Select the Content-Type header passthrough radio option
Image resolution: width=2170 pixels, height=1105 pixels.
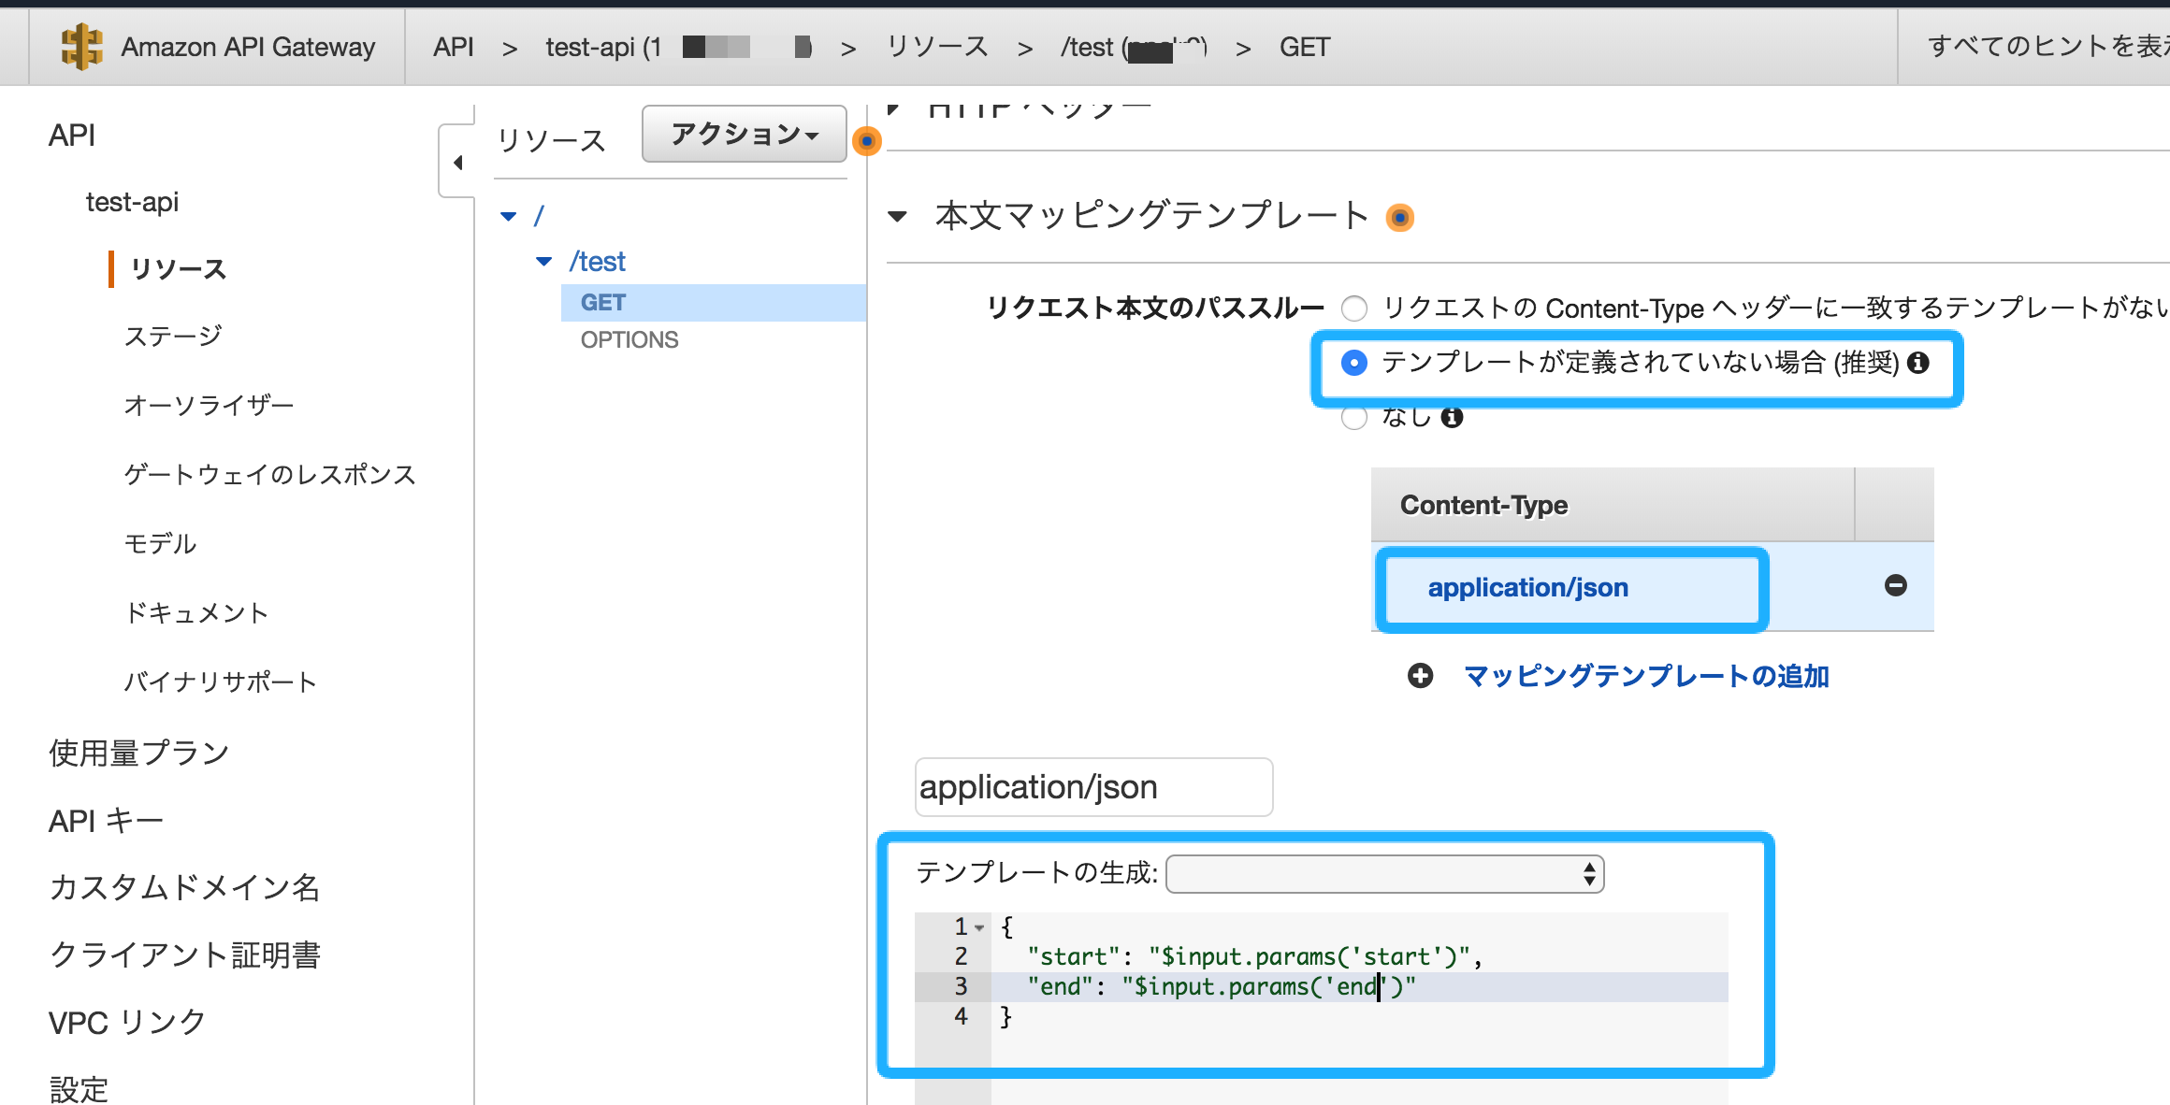pyautogui.click(x=1353, y=308)
